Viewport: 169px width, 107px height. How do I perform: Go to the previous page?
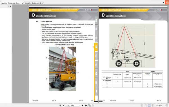point(64,106)
